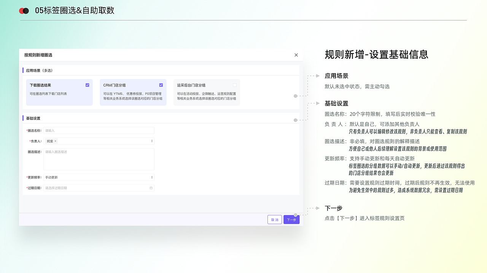Click the dialog title 按规则新增圈选
Viewport: 487px width, 273px height.
(x=38, y=55)
